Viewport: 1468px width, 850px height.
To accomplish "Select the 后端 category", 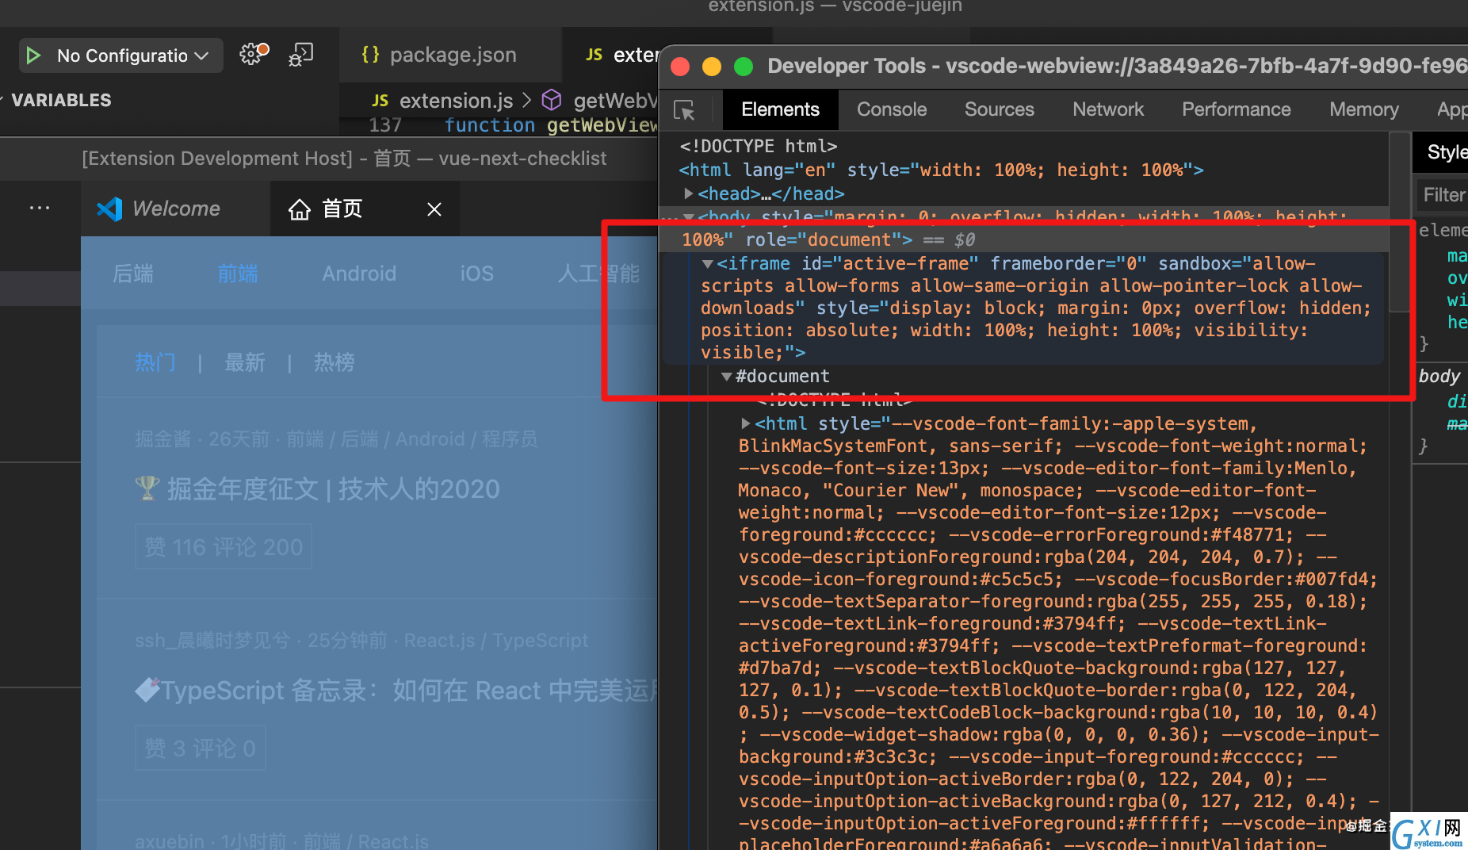I will click(x=133, y=274).
